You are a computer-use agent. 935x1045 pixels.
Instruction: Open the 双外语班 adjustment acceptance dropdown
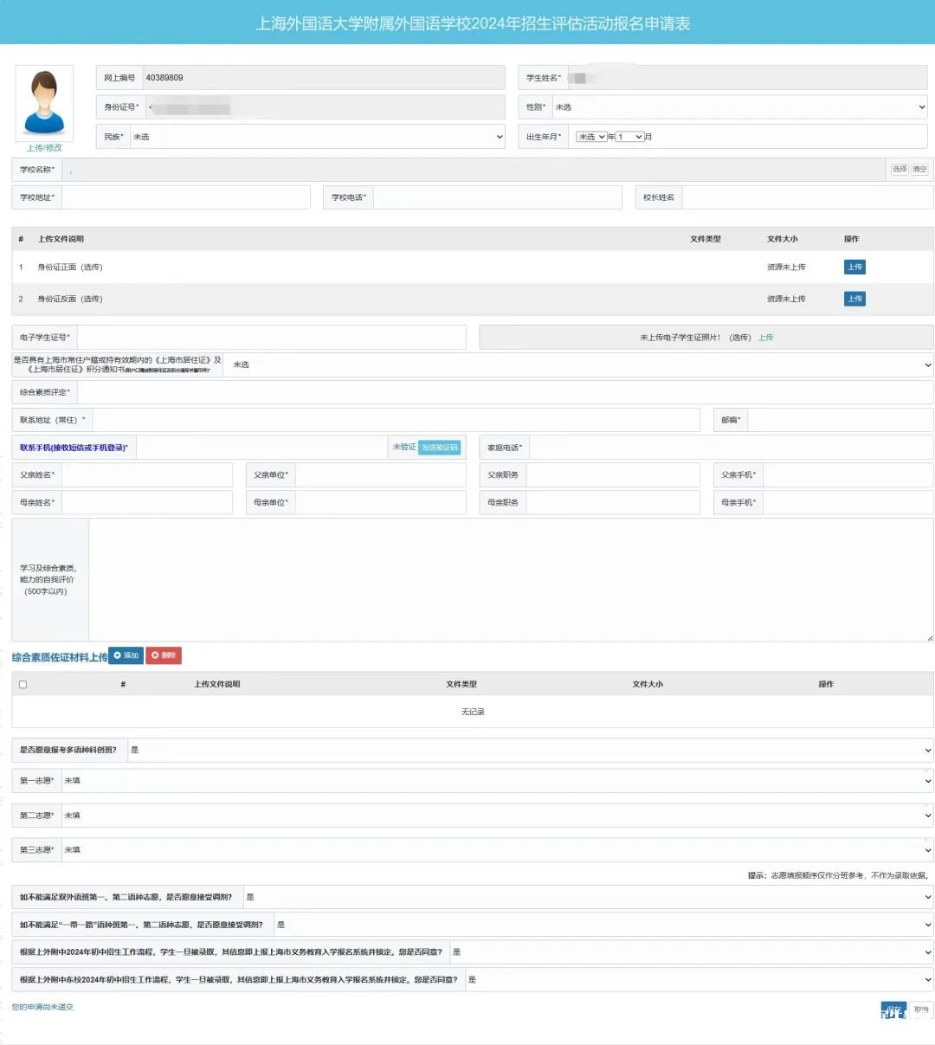(588, 898)
